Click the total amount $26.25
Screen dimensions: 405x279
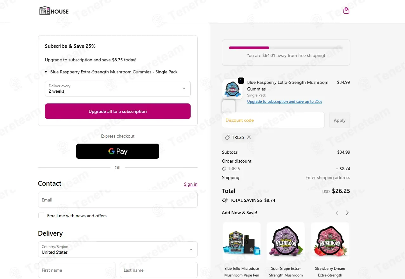point(341,191)
